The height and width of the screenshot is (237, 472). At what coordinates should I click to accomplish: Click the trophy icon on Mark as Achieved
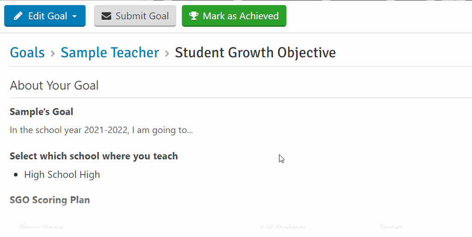(x=193, y=16)
